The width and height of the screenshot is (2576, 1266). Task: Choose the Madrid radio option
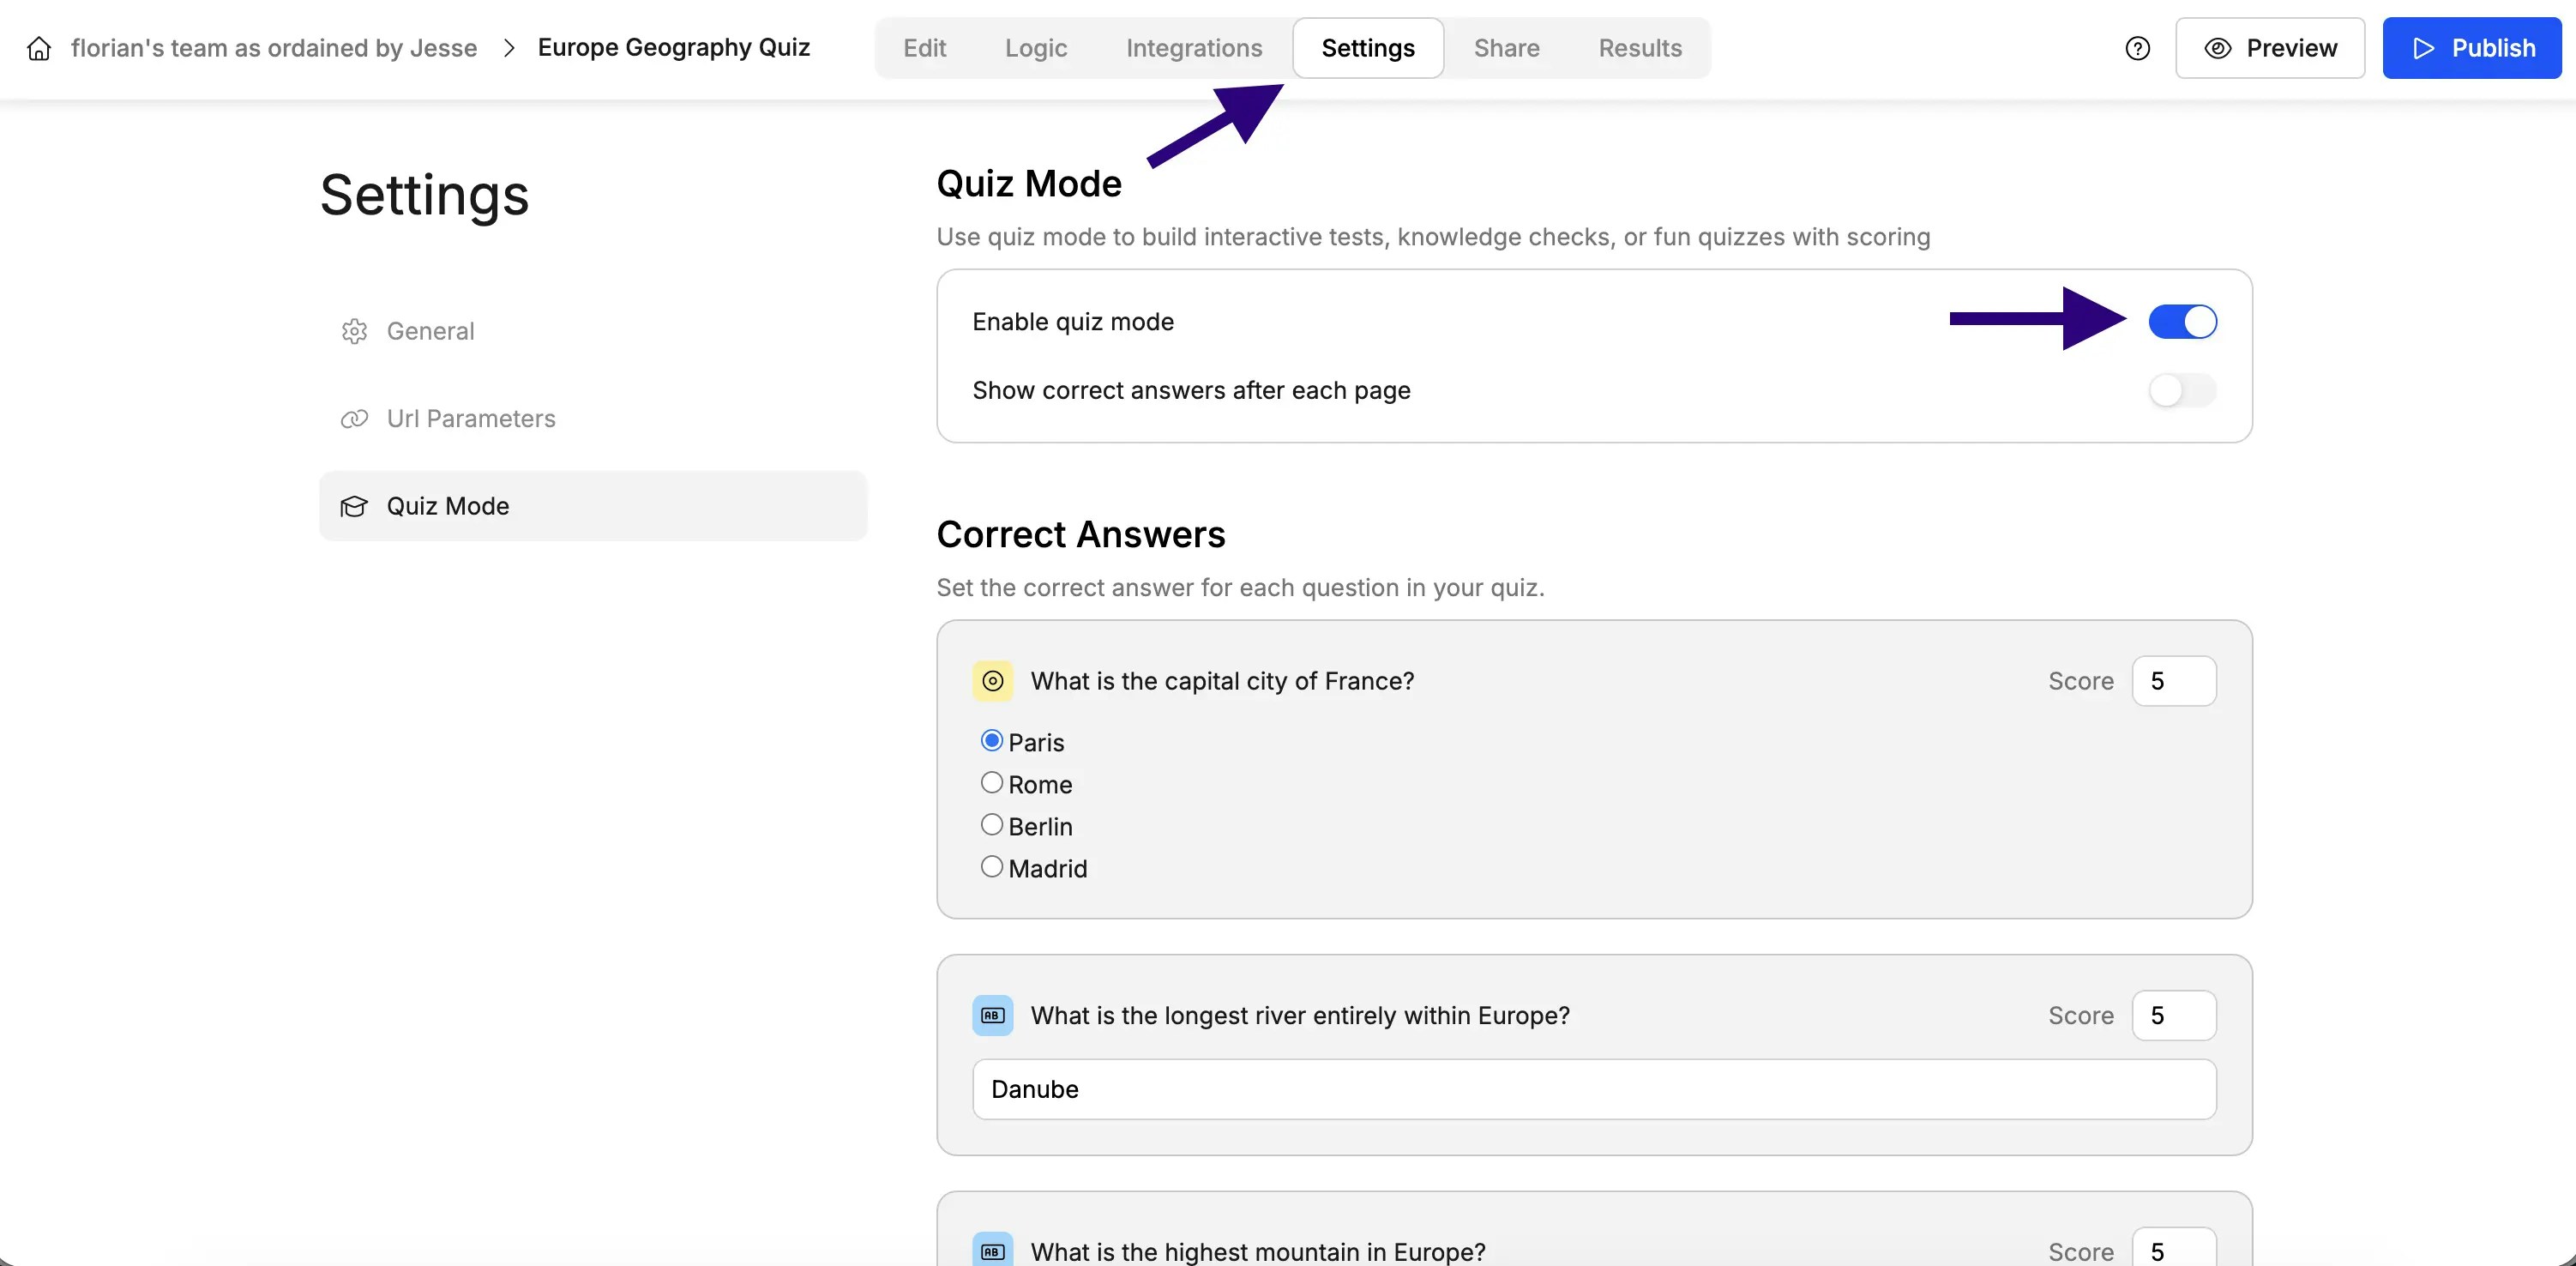pos(991,867)
